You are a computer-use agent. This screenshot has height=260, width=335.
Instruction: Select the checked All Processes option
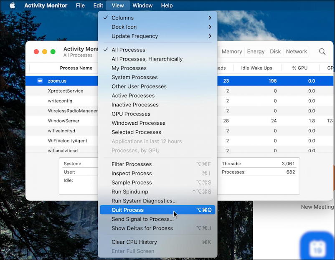[x=128, y=50]
